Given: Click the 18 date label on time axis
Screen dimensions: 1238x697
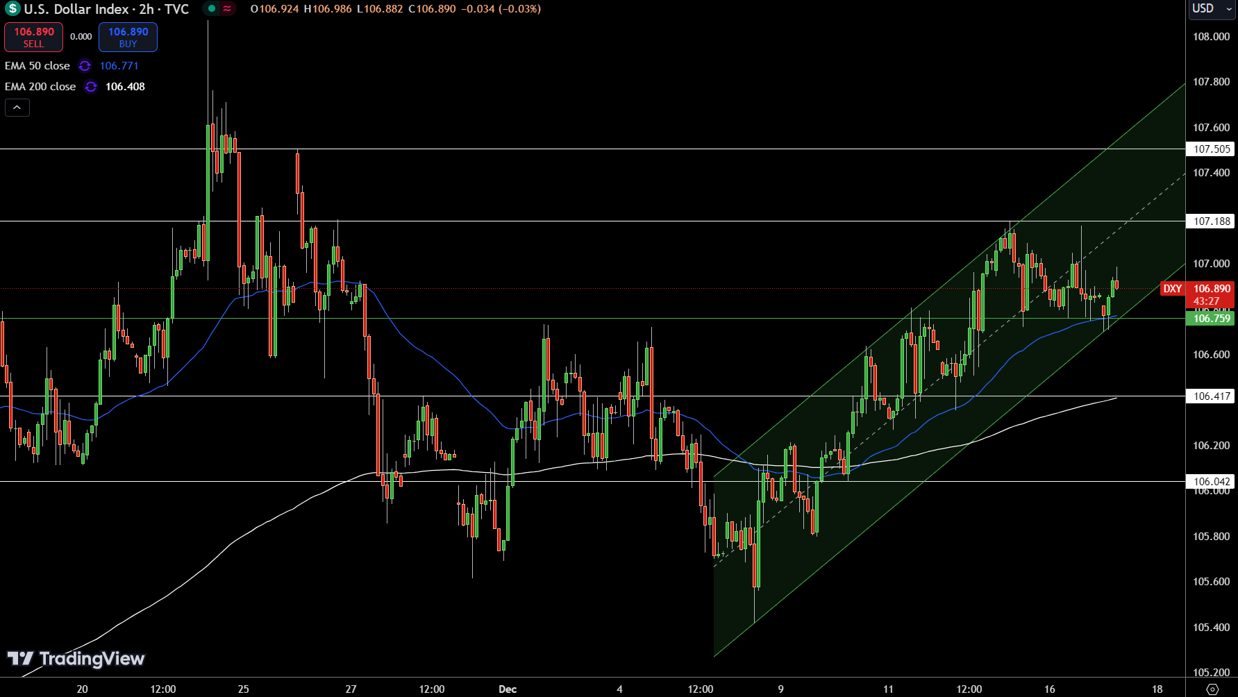Looking at the screenshot, I should (1157, 689).
